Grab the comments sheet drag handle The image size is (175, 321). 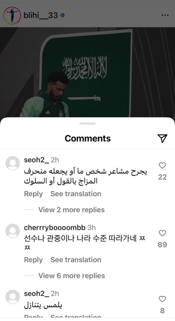coord(88,123)
